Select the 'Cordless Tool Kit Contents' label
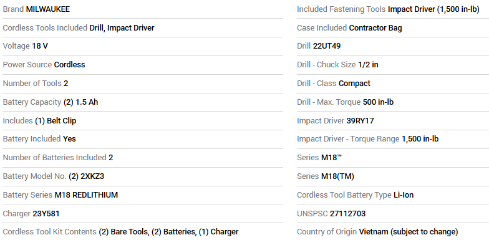Viewport: 489px width, 240px height. coord(50,232)
